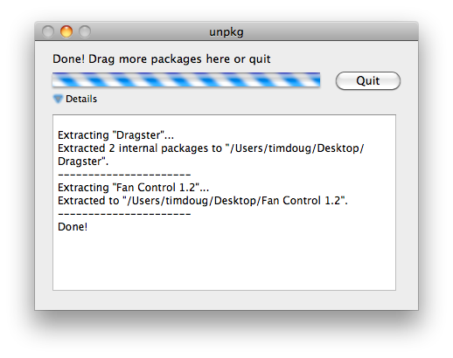This screenshot has width=453, height=358.
Task: Click the Extracting "Dragster" log line
Action: [115, 135]
